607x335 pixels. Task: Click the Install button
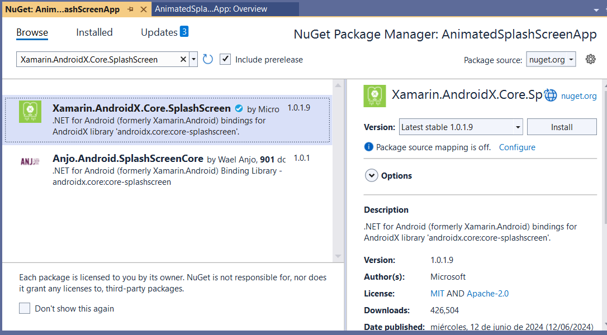tap(561, 127)
